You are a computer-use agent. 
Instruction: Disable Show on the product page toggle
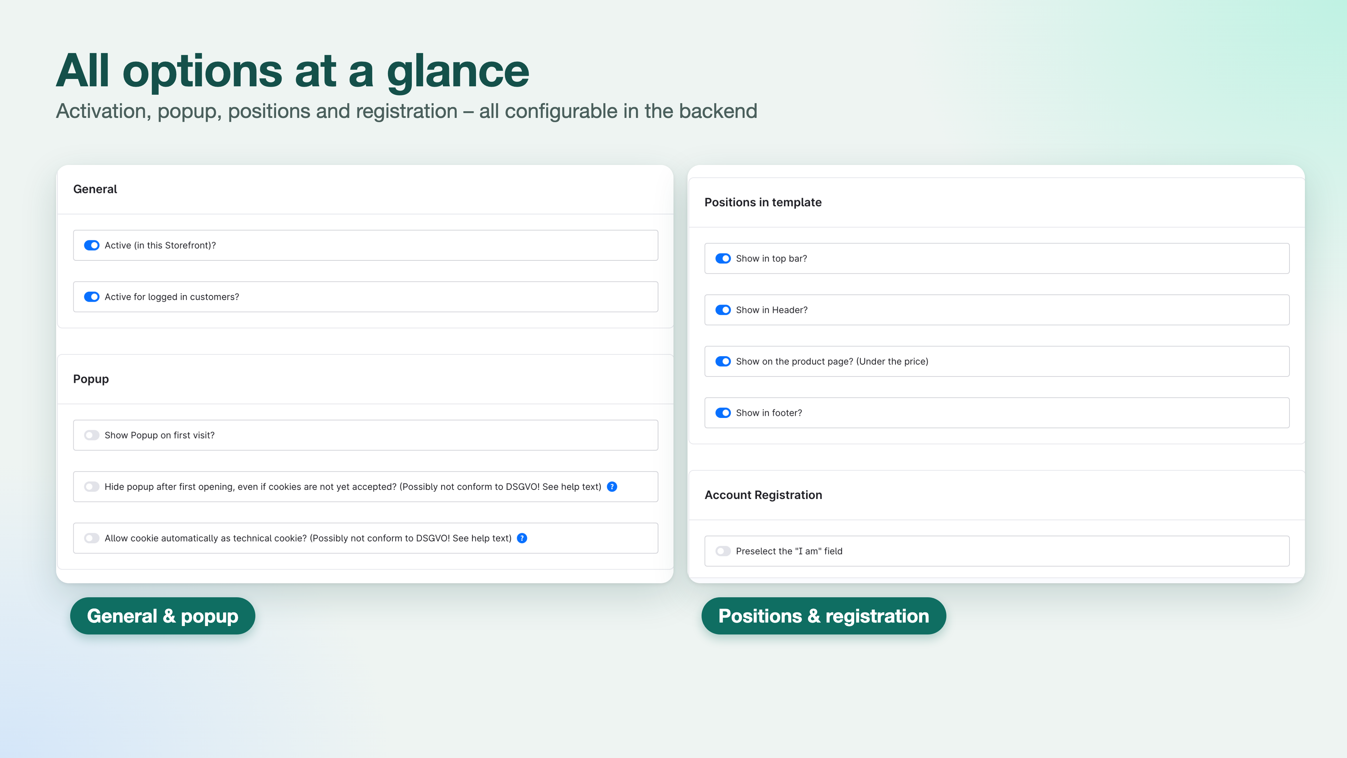[x=723, y=361]
